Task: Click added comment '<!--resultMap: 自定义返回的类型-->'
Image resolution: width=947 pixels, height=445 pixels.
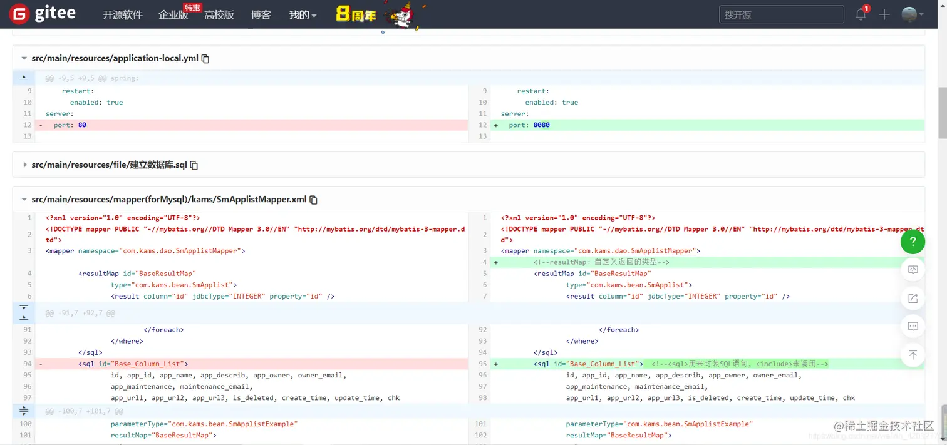Action: coord(601,262)
